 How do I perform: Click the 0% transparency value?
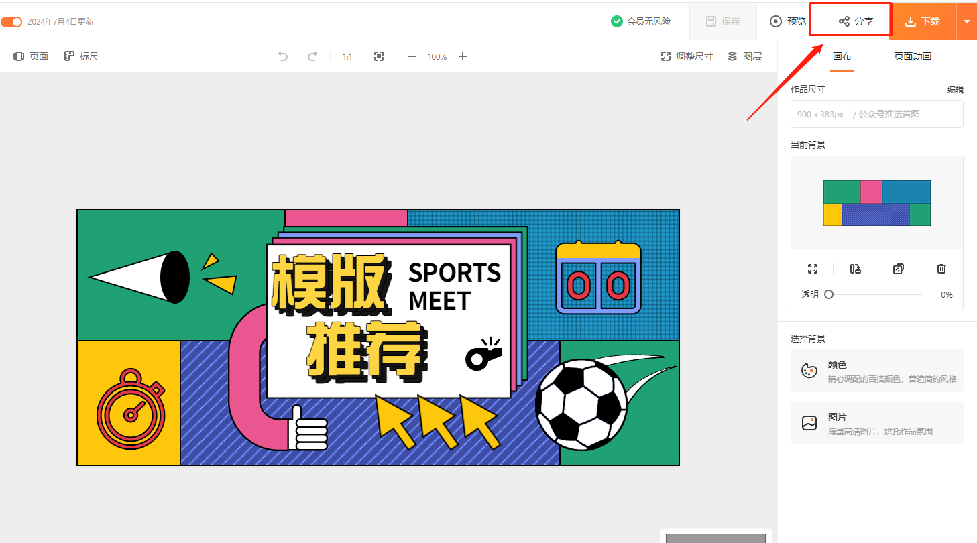tap(947, 295)
